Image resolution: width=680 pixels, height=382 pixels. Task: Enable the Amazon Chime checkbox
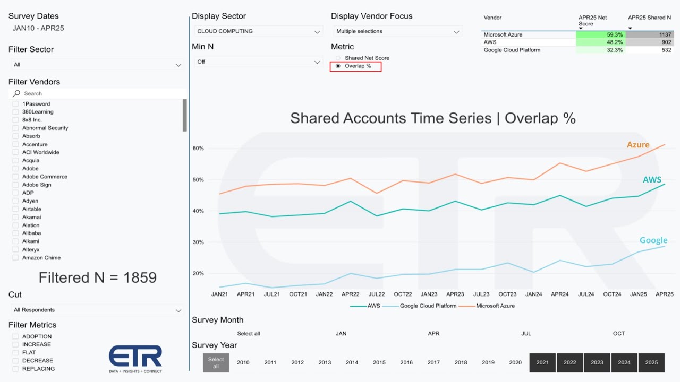(x=16, y=258)
